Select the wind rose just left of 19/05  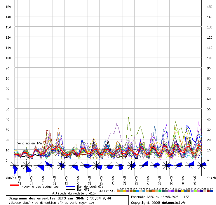coord(38,166)
